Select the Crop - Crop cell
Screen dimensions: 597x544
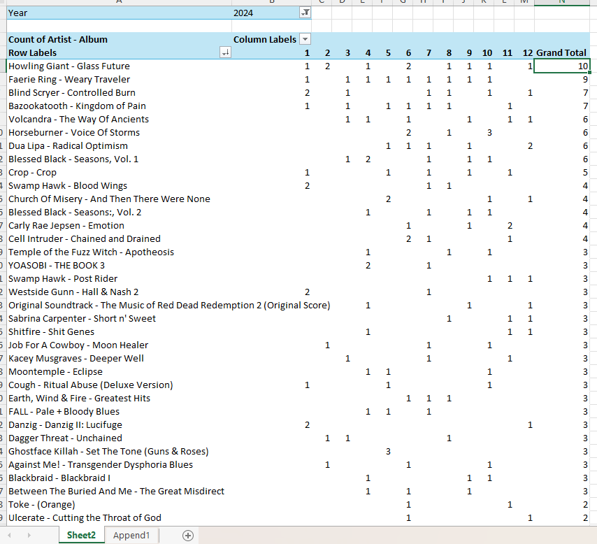(x=119, y=172)
